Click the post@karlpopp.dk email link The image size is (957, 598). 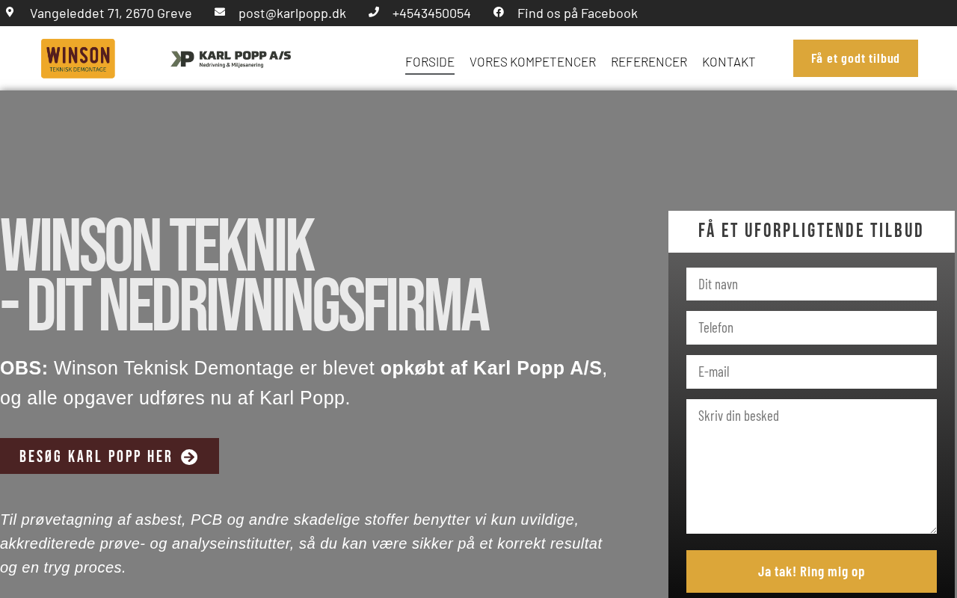point(292,13)
